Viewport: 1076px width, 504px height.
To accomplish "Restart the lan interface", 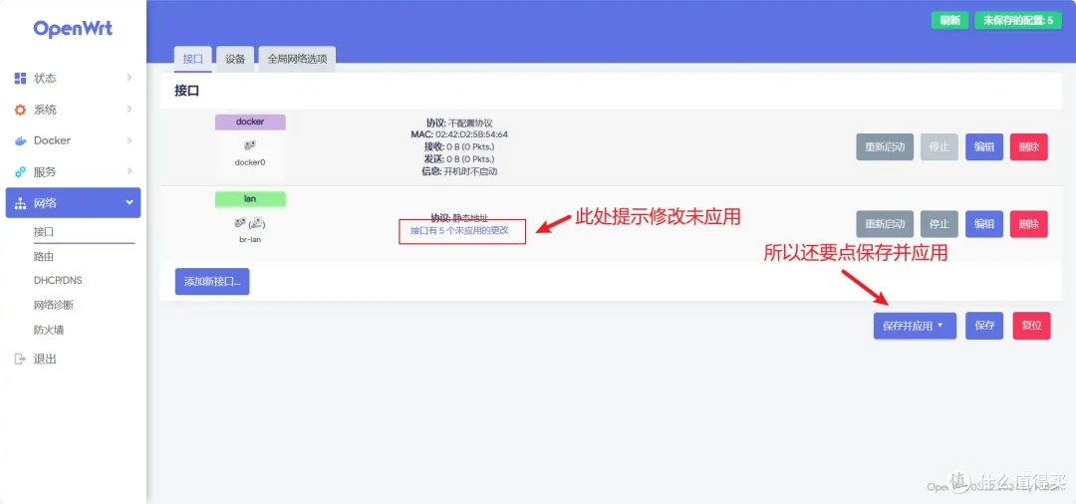I will pos(885,223).
